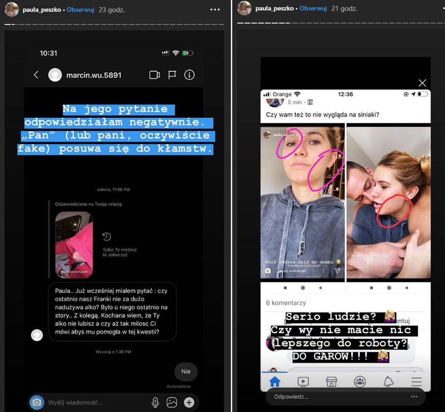Image resolution: width=445 pixels, height=412 pixels.
Task: Tap paula_peszko avatar in right story
Action: tap(244, 8)
